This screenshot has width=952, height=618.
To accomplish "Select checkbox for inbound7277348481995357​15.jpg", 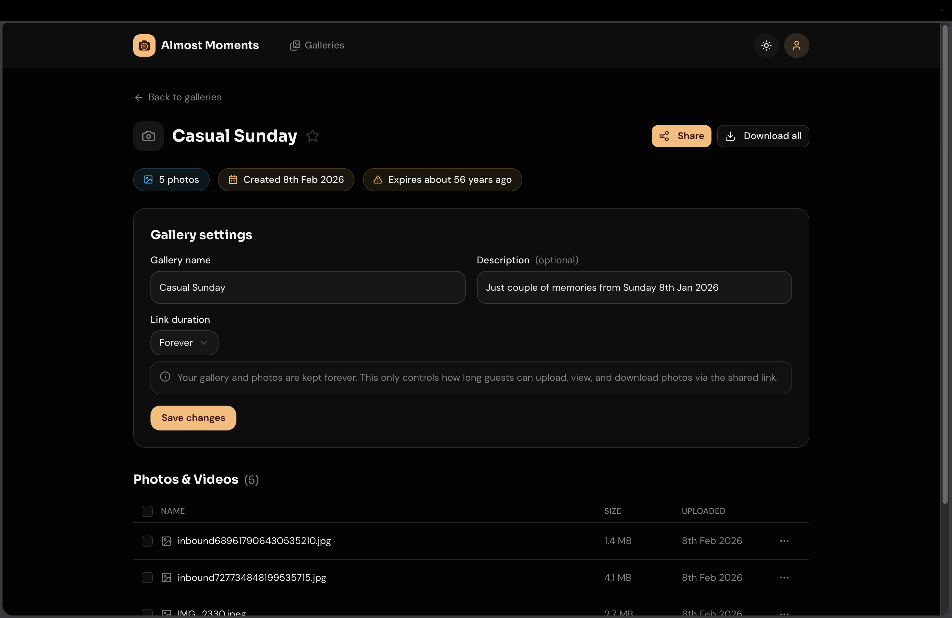I will 147,578.
